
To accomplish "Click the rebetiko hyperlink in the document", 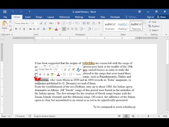I will tap(88, 63).
